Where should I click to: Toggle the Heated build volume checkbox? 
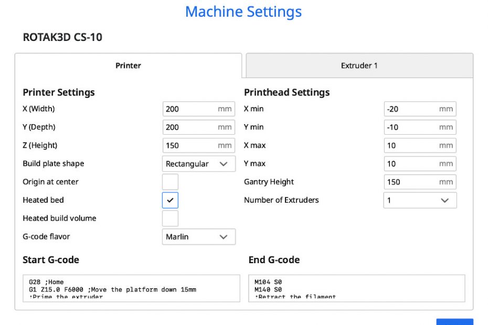[170, 219]
